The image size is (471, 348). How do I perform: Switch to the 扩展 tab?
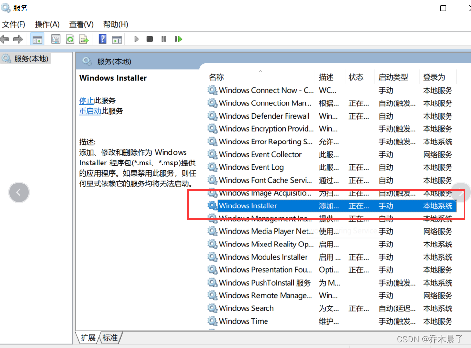[88, 338]
